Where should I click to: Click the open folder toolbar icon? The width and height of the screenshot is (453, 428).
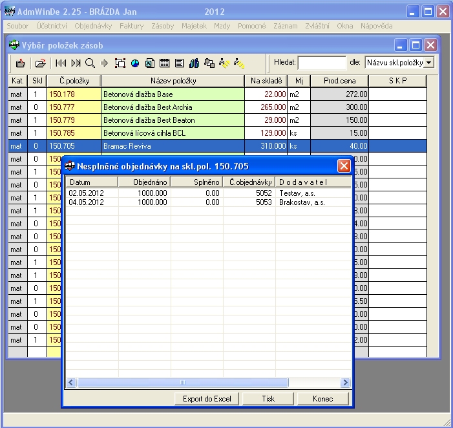point(41,63)
